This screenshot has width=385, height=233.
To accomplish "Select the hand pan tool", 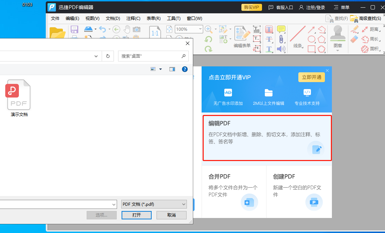I will 127,29.
